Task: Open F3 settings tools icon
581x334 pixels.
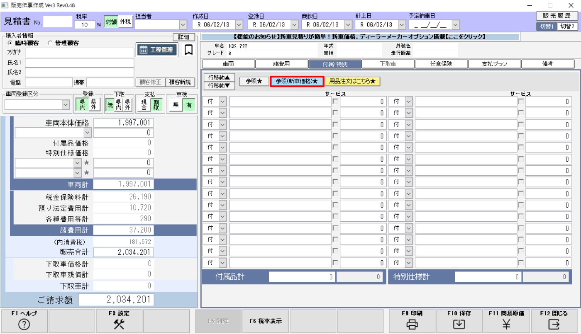Action: pyautogui.click(x=119, y=325)
